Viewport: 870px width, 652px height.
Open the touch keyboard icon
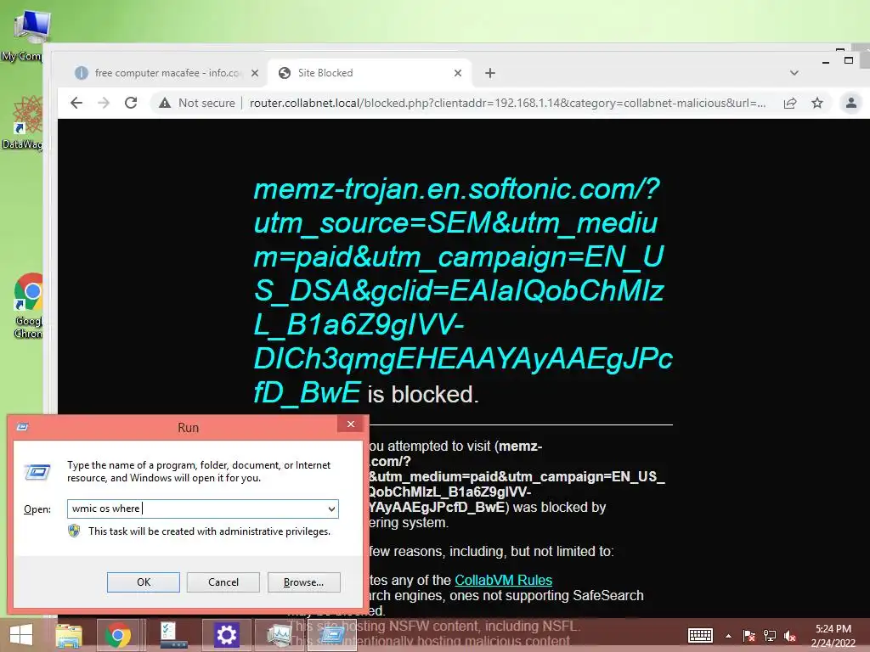[x=700, y=635]
